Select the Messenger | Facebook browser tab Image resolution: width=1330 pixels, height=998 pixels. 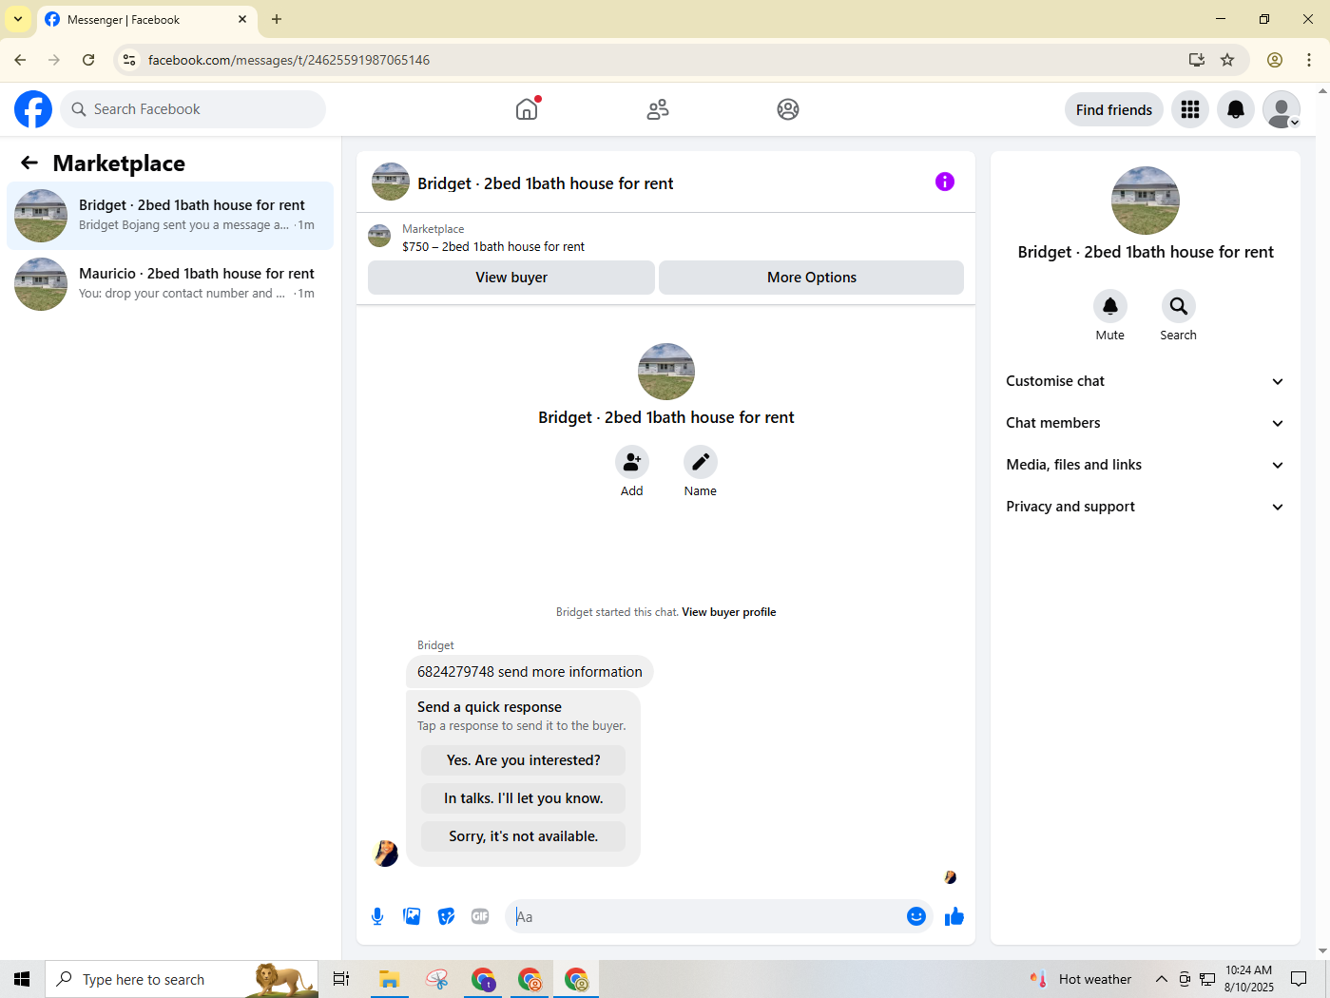tap(146, 19)
